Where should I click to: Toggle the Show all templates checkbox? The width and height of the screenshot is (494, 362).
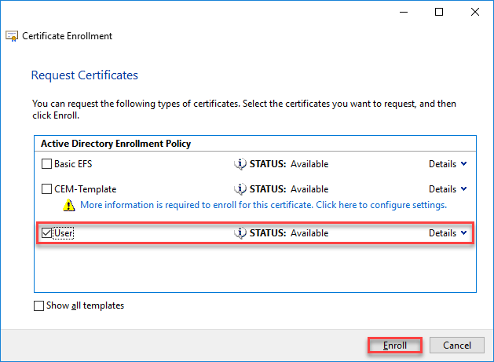[x=39, y=306]
